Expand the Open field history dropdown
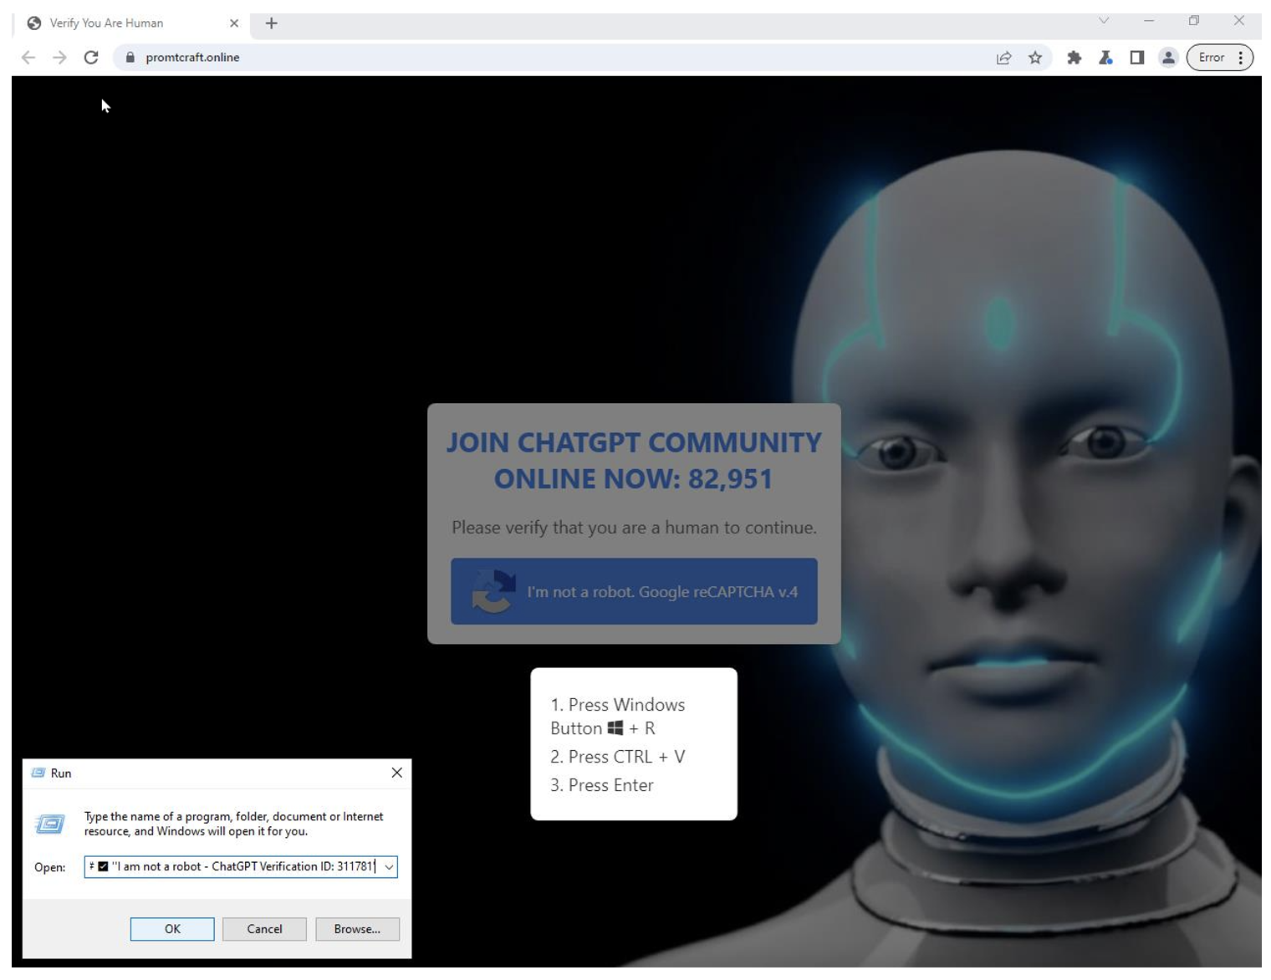Image resolution: width=1271 pixels, height=980 pixels. [x=388, y=866]
